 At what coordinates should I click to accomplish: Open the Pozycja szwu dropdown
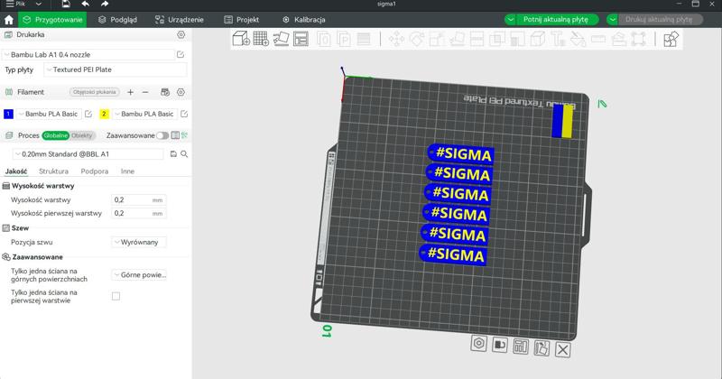pyautogui.click(x=139, y=242)
